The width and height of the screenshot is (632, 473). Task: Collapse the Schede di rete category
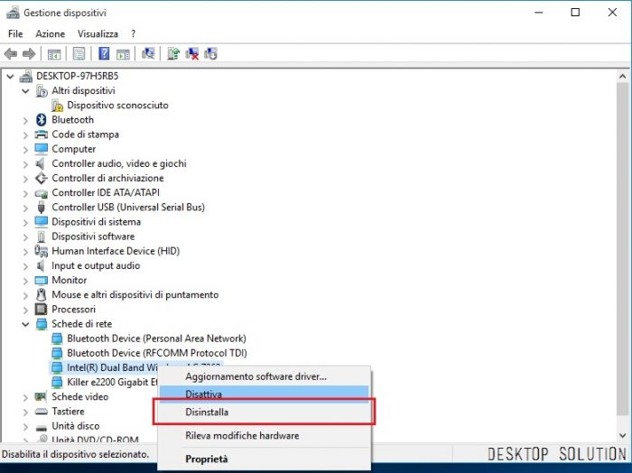[x=25, y=324]
